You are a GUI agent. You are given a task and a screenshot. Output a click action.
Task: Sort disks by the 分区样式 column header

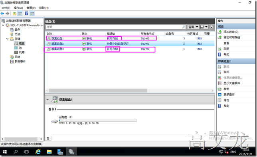[193, 34]
